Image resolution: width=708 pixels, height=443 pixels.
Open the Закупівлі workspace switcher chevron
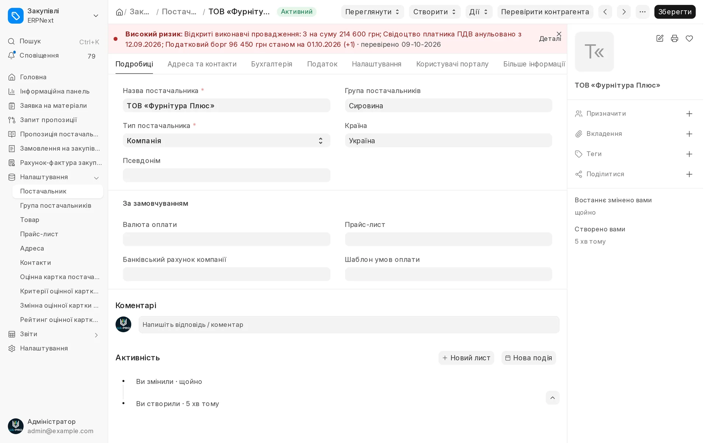[96, 16]
